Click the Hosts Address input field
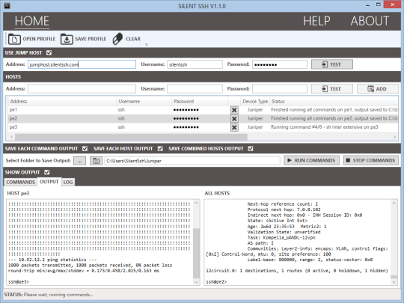Viewport: 404px width, 303px height. [82, 89]
